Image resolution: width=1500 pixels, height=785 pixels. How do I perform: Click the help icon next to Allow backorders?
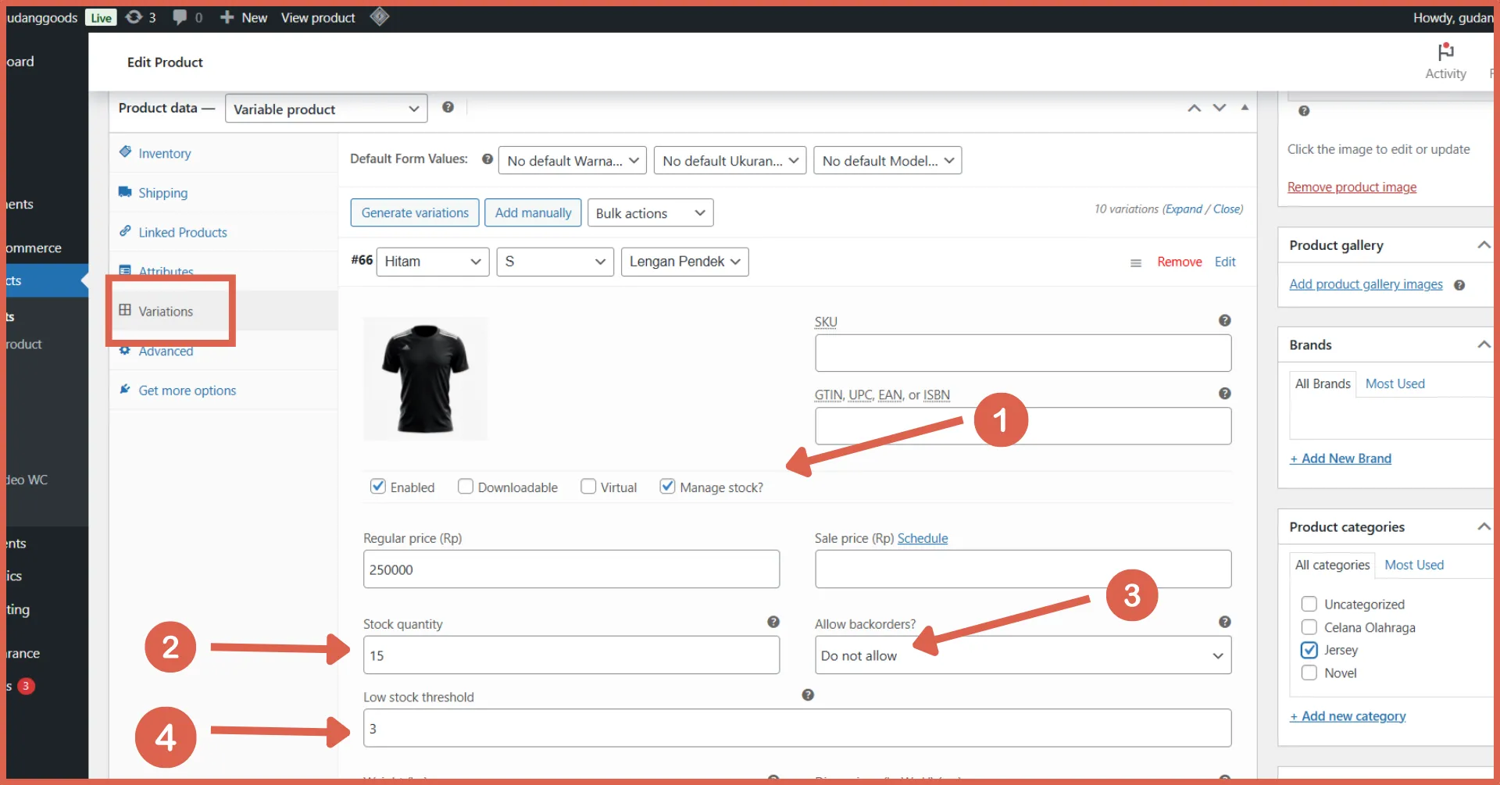pyautogui.click(x=1223, y=622)
